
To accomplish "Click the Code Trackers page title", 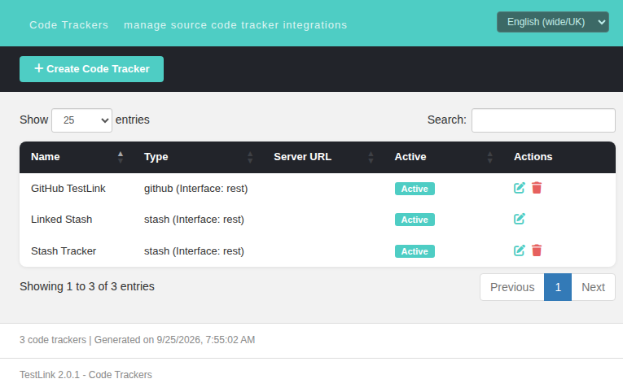I will click(x=68, y=25).
